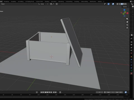Open the Tool properties tab
Screen dimensions: 134x100
click(x=131, y=38)
